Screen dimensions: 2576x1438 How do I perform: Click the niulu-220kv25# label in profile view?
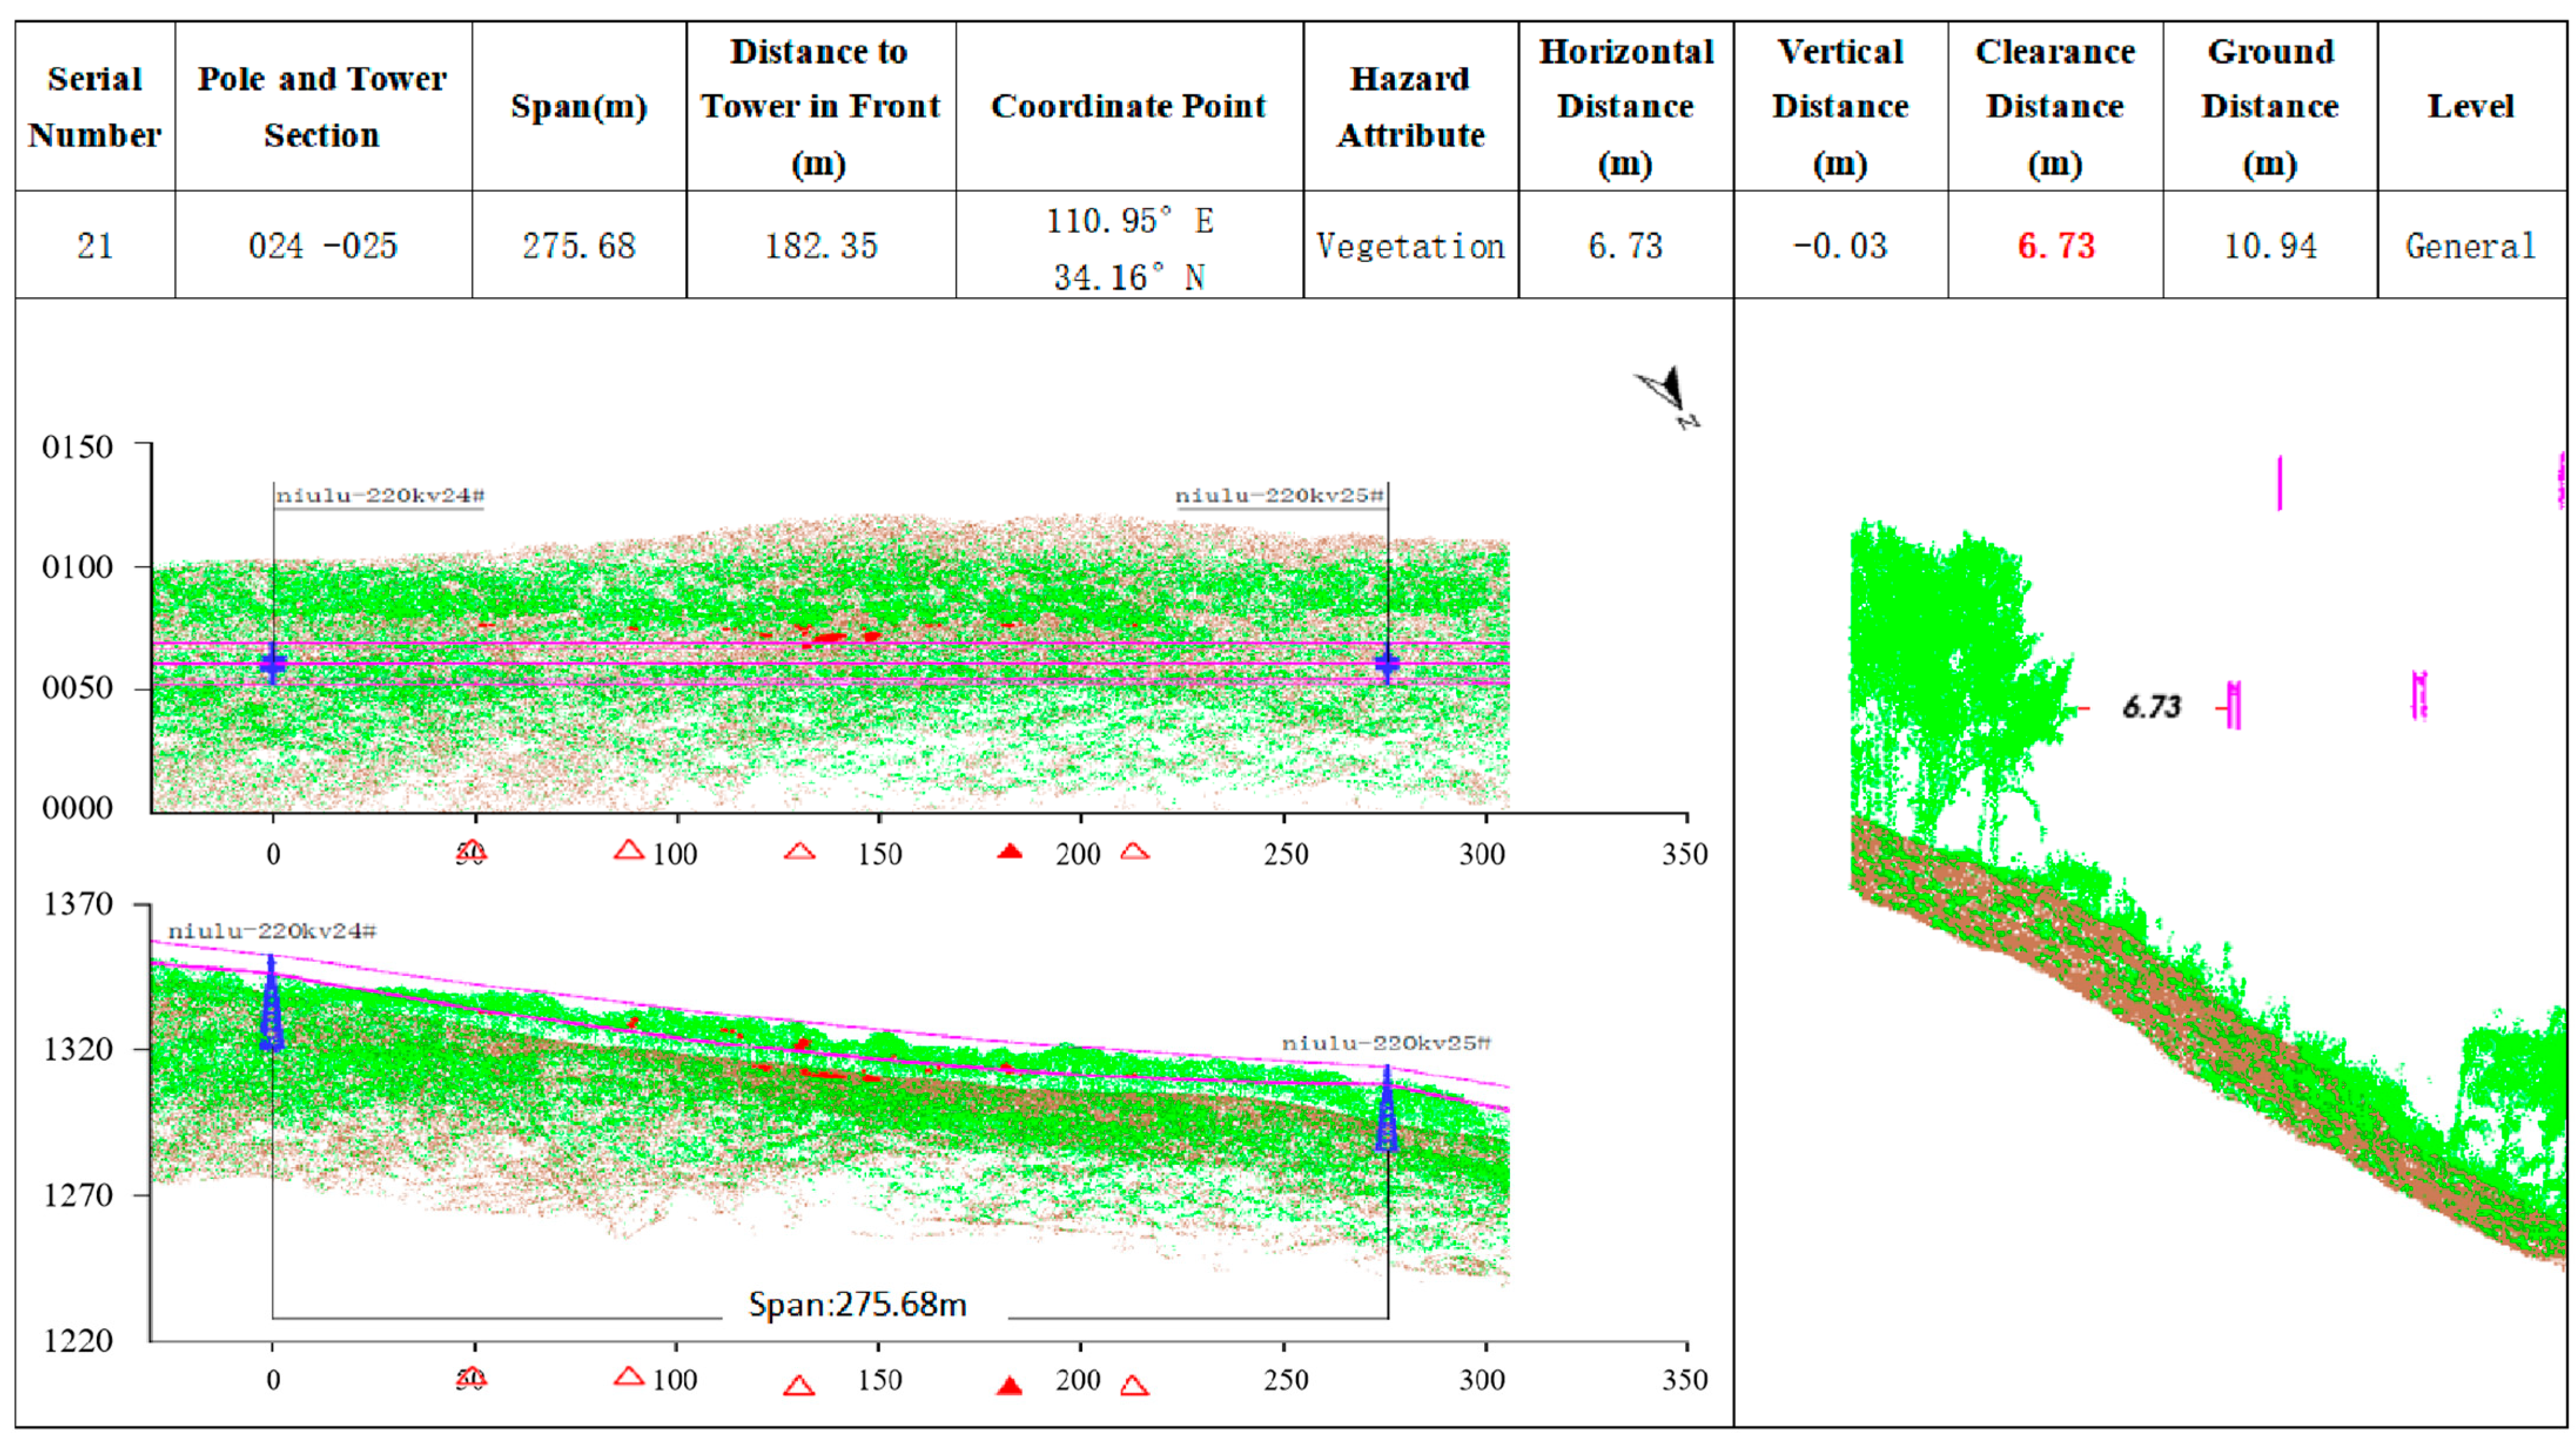click(x=1386, y=1043)
